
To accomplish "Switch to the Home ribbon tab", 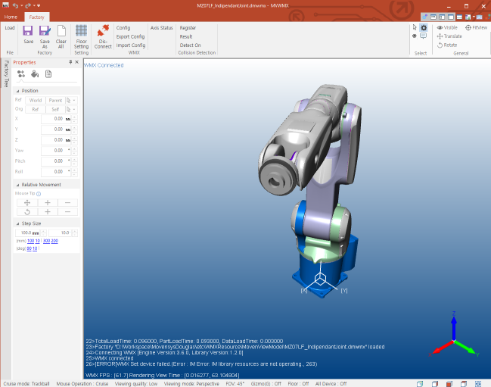I will pos(11,17).
